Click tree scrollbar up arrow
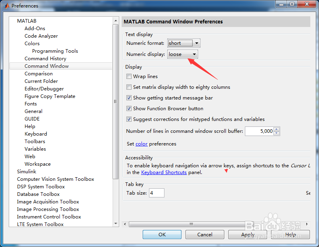 tap(116, 21)
